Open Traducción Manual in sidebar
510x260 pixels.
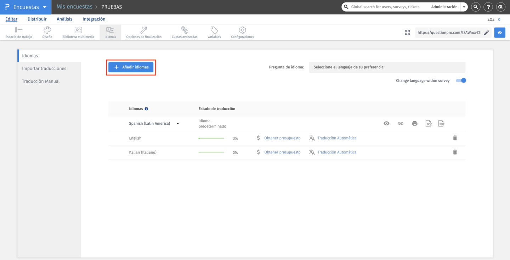(x=41, y=81)
